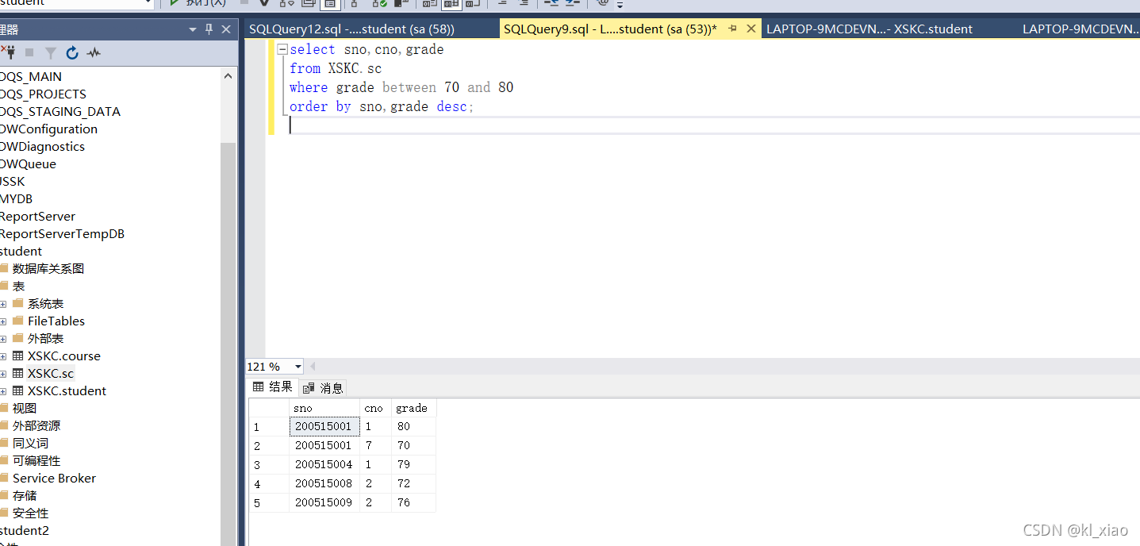Image resolution: width=1140 pixels, height=546 pixels.
Task: Click the table icon beside XSKC.sc
Action: click(x=18, y=374)
